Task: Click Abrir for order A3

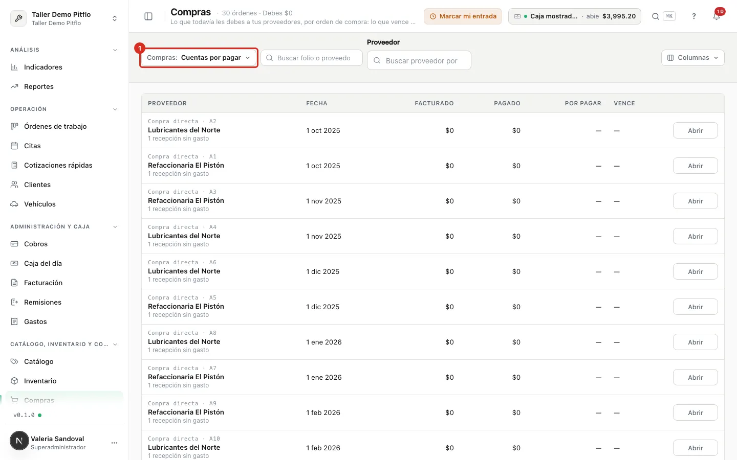Action: coord(695,201)
